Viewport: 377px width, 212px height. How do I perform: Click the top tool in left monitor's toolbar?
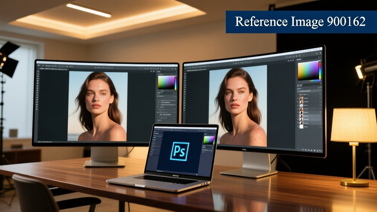38,72
